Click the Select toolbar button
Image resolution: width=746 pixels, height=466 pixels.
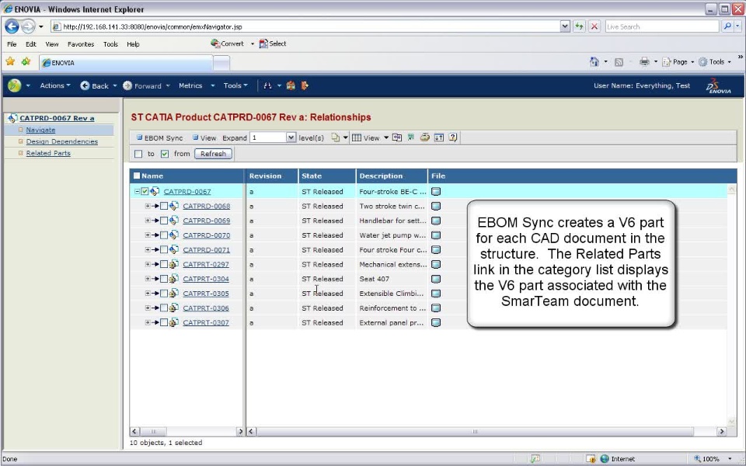click(273, 43)
